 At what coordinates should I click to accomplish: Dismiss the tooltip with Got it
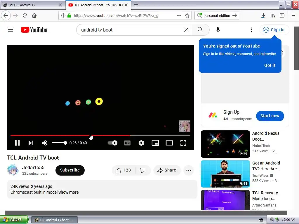pyautogui.click(x=270, y=65)
